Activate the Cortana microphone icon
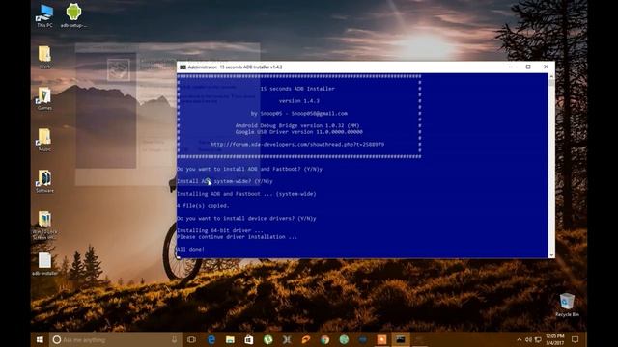The image size is (618, 347). (174, 339)
